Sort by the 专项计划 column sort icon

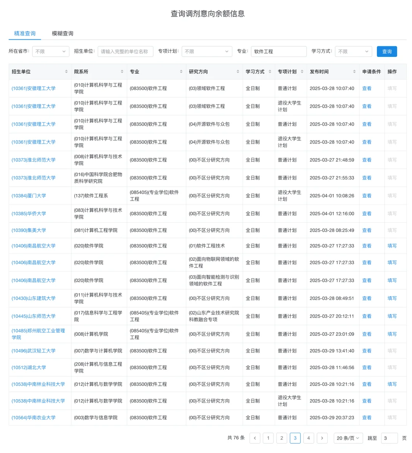tap(302, 72)
